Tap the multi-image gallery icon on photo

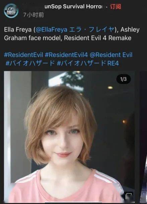[x=129, y=196]
